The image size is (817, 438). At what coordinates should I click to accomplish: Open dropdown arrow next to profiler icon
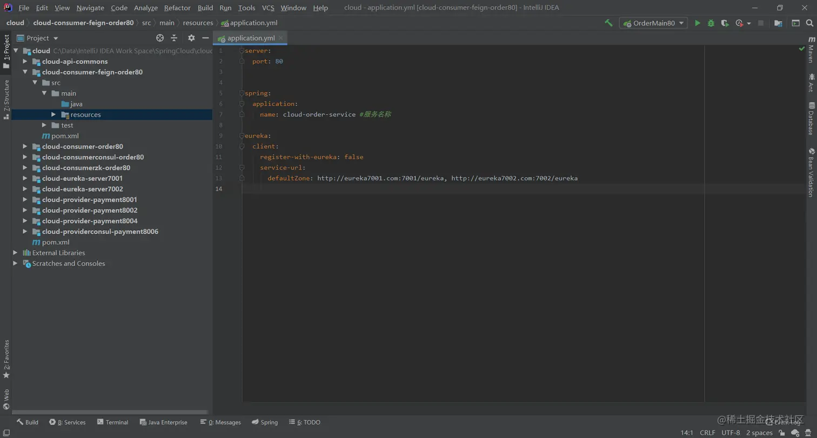point(749,24)
